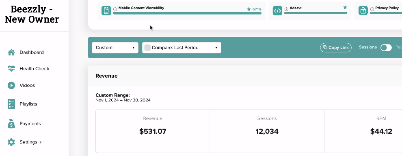Screen dimensions: 402x156
Task: Open the Videos play icon
Action: 11,85
